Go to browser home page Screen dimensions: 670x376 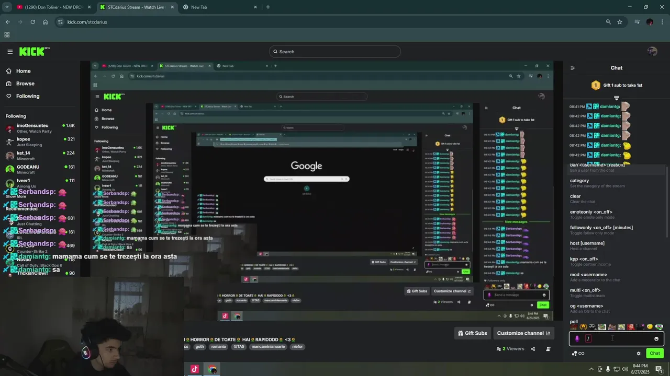pyautogui.click(x=46, y=22)
